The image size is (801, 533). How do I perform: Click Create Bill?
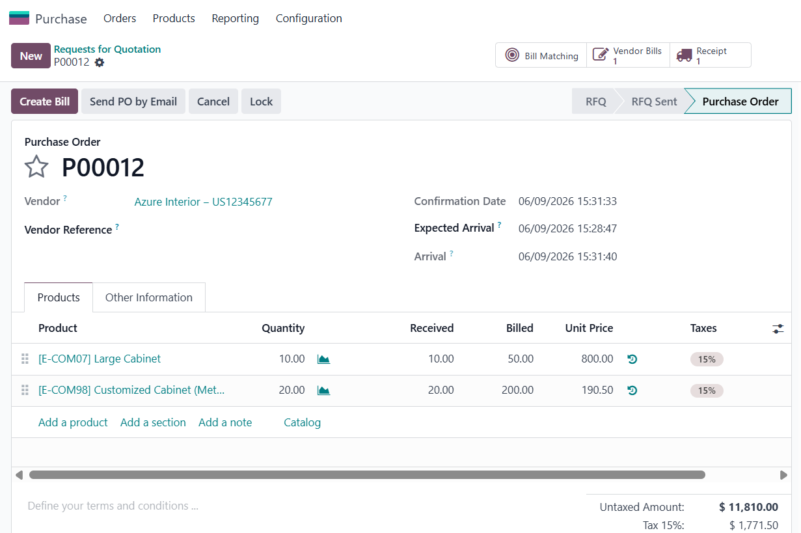tap(45, 102)
